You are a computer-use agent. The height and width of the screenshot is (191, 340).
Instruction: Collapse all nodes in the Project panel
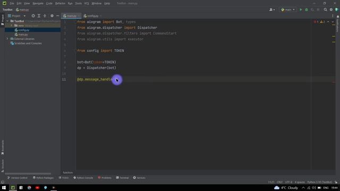click(x=45, y=16)
